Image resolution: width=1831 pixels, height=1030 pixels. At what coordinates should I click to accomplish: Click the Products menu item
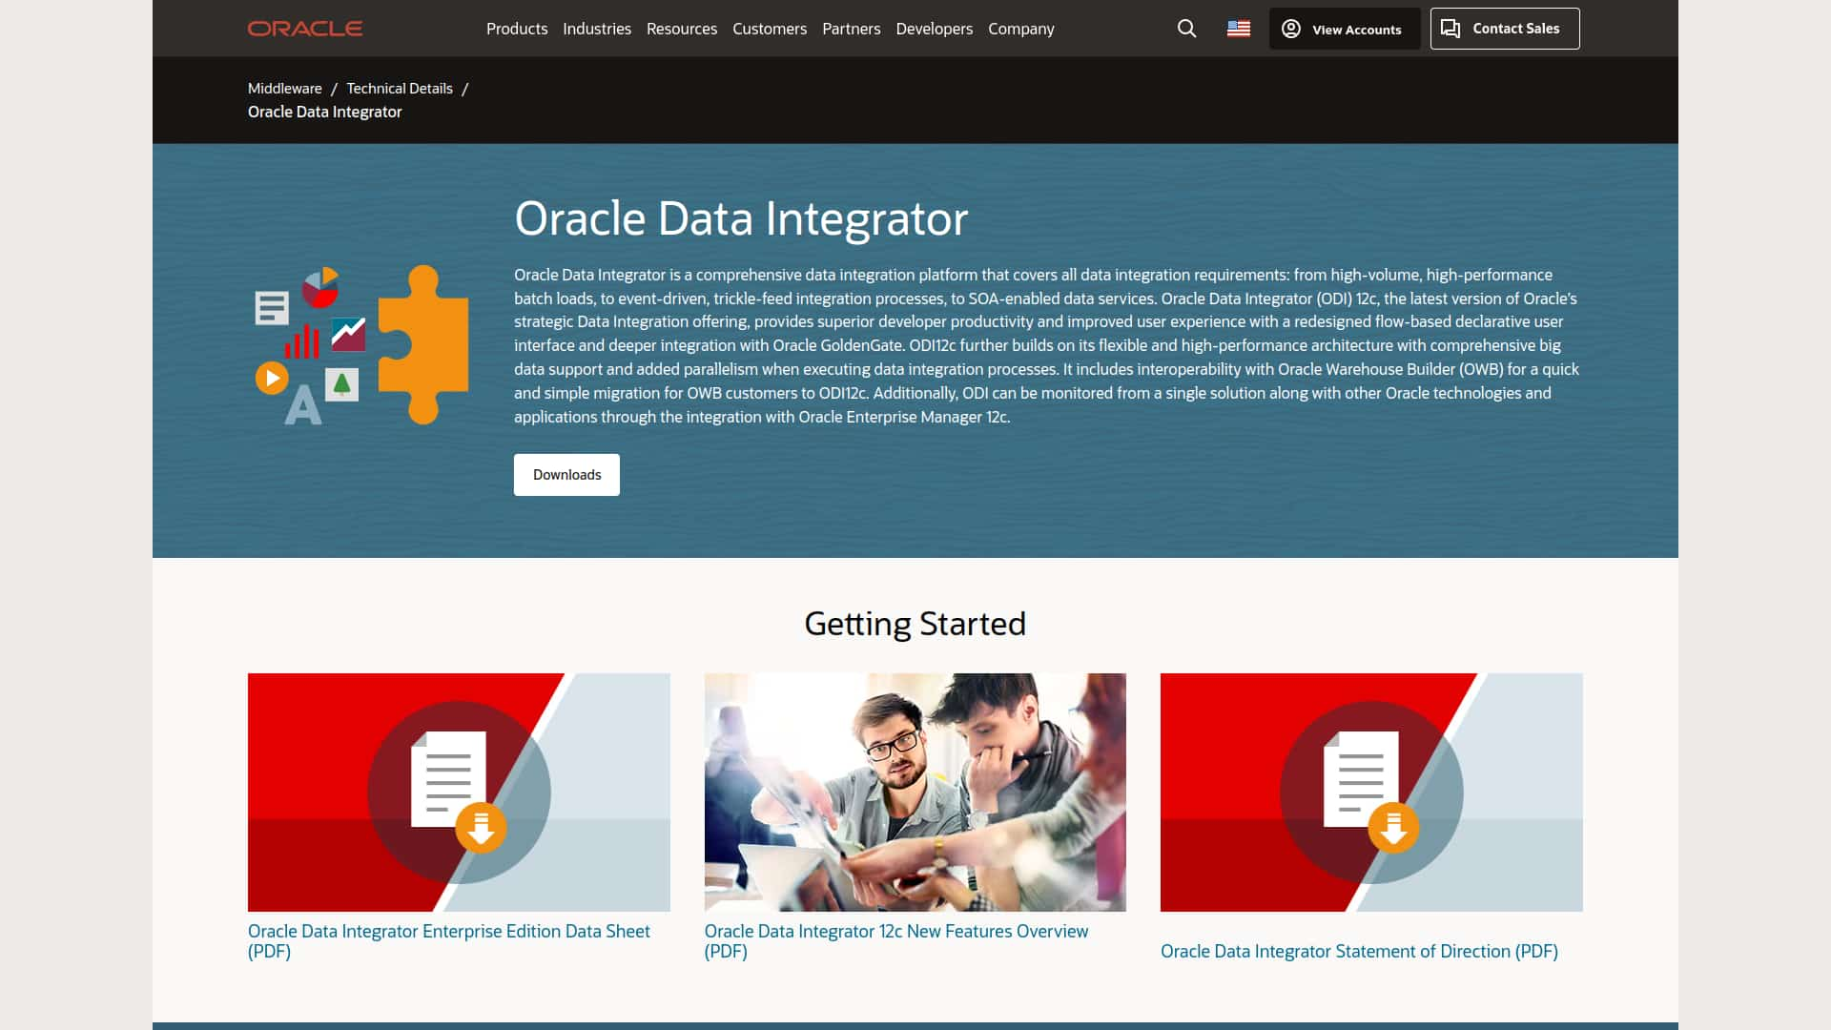pyautogui.click(x=517, y=28)
